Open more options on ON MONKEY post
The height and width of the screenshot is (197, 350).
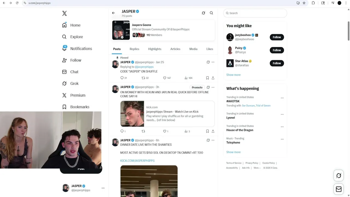(213, 87)
